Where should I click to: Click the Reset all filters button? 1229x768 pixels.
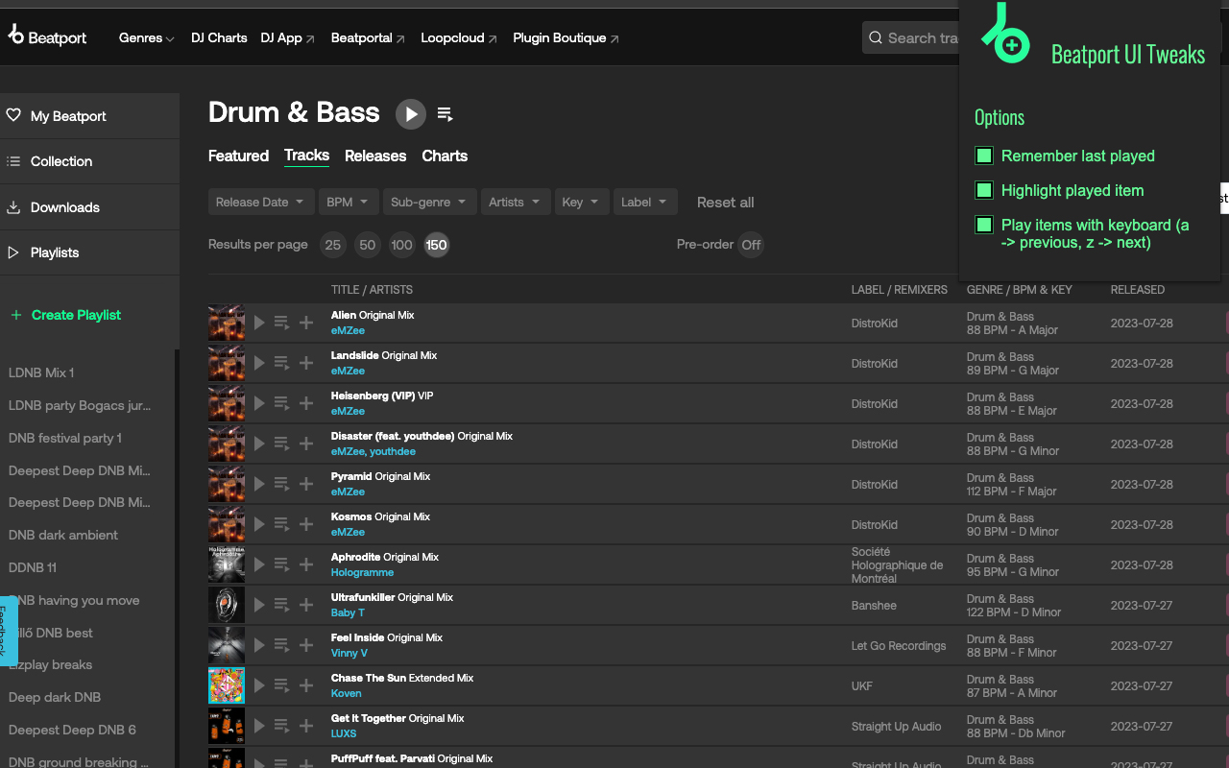725,202
